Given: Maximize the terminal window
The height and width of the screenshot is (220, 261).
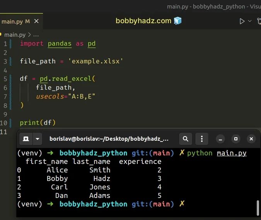Looking at the screenshot, I should click(x=236, y=139).
